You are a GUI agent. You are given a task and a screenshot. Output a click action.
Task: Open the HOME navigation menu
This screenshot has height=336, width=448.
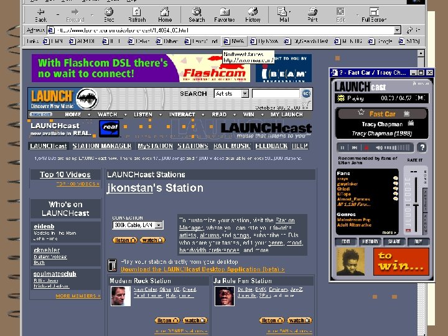73,114
